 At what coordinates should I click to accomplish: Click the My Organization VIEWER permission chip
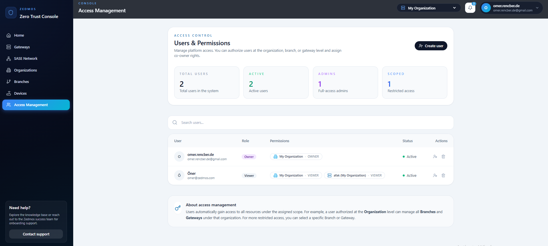pyautogui.click(x=296, y=175)
